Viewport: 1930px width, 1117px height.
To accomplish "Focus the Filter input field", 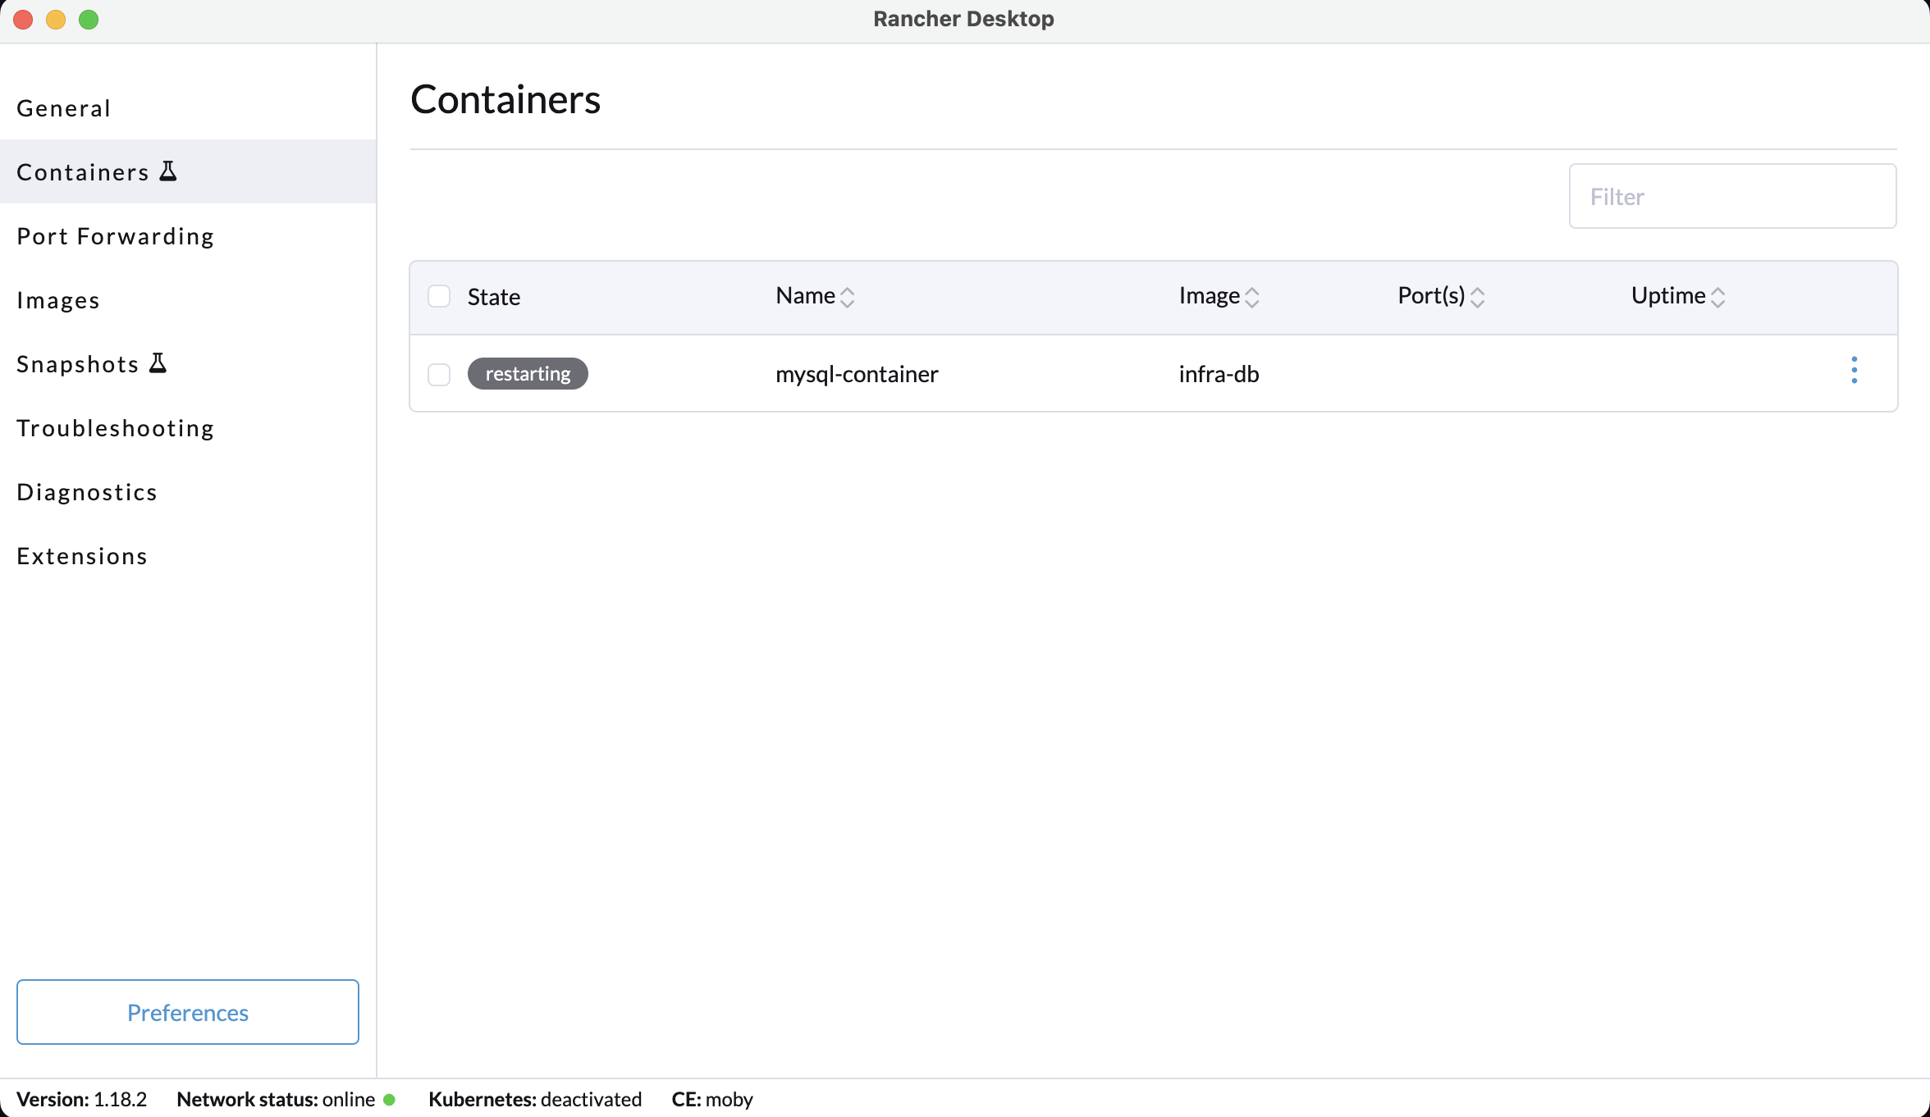I will [x=1731, y=197].
